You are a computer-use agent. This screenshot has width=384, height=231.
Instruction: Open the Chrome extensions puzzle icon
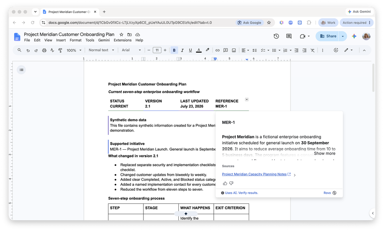pyautogui.click(x=309, y=23)
